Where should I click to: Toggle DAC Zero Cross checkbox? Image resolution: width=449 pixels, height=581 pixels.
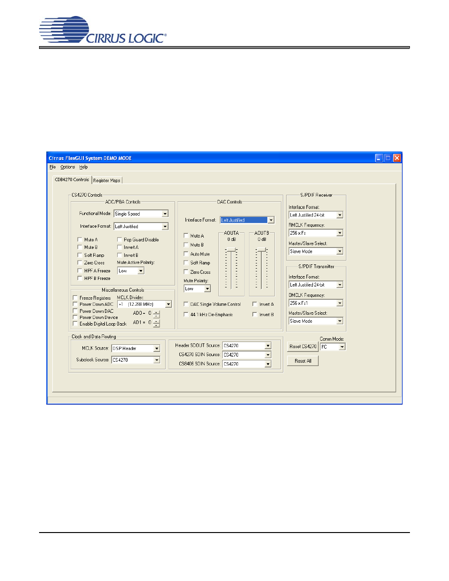tap(186, 272)
